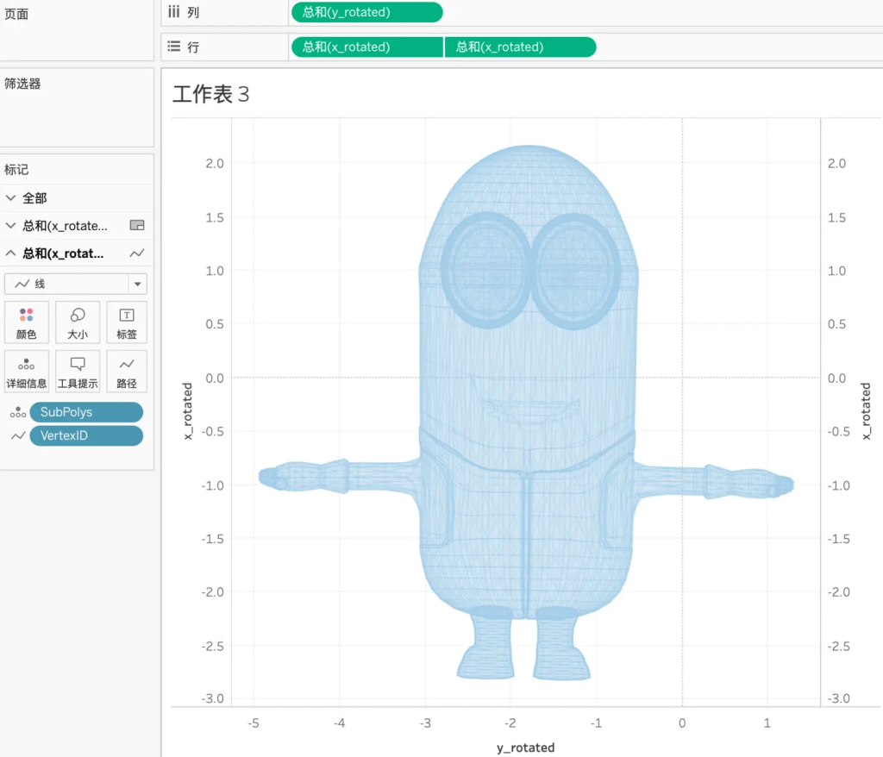Click the right x_rotated axis title

(x=866, y=411)
